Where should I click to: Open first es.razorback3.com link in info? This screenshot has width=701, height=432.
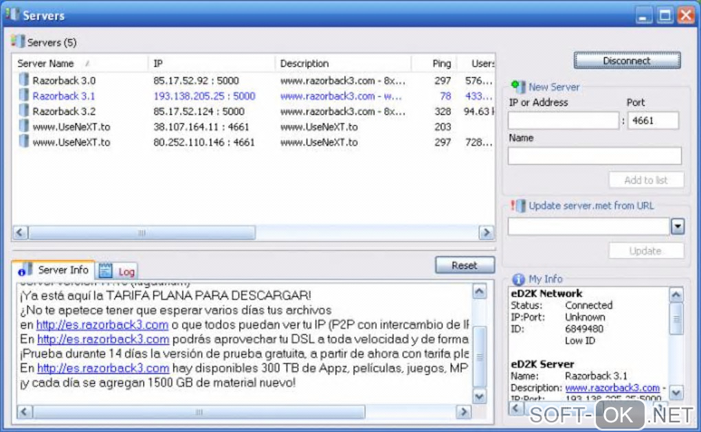tap(102, 325)
